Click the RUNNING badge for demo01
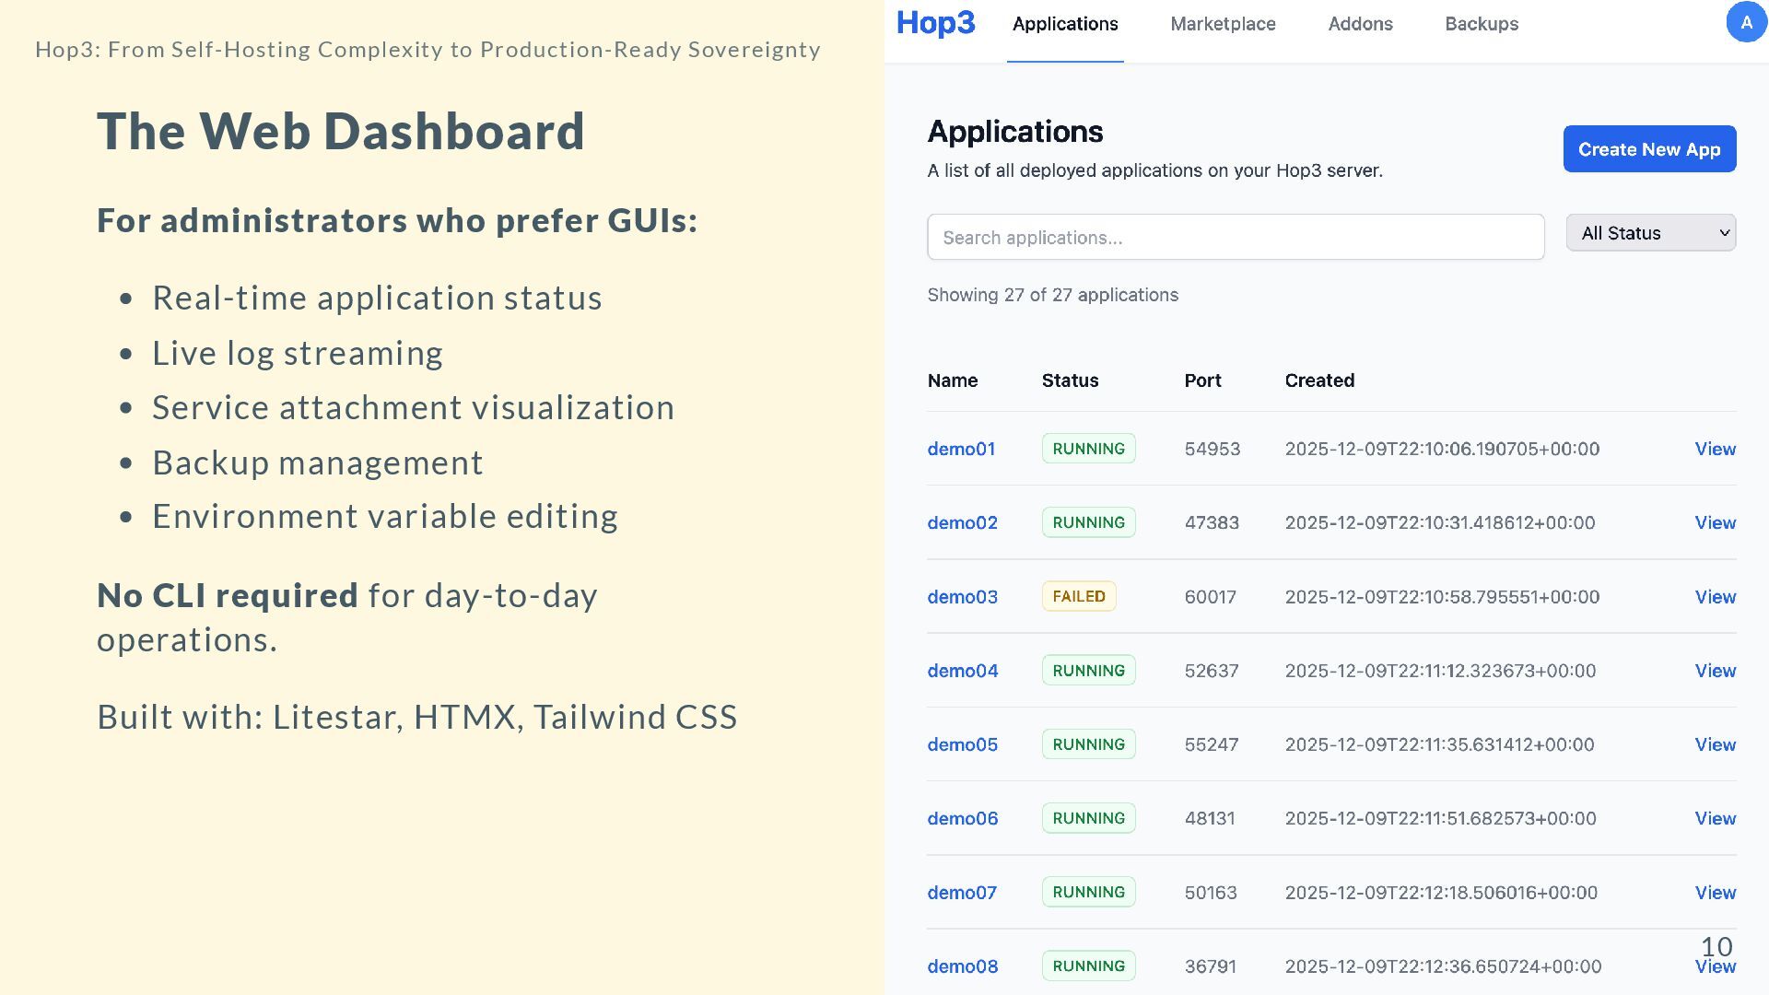Viewport: 1769px width, 995px height. coord(1088,449)
